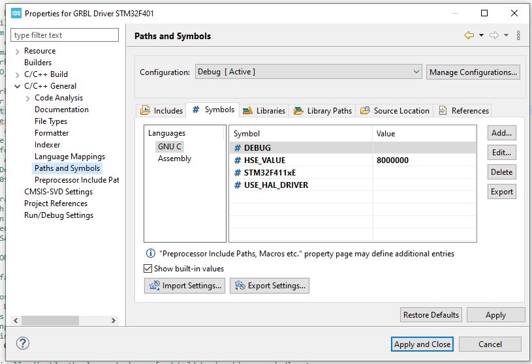Open the Source Location tab
This screenshot has height=364, width=532.
394,110
